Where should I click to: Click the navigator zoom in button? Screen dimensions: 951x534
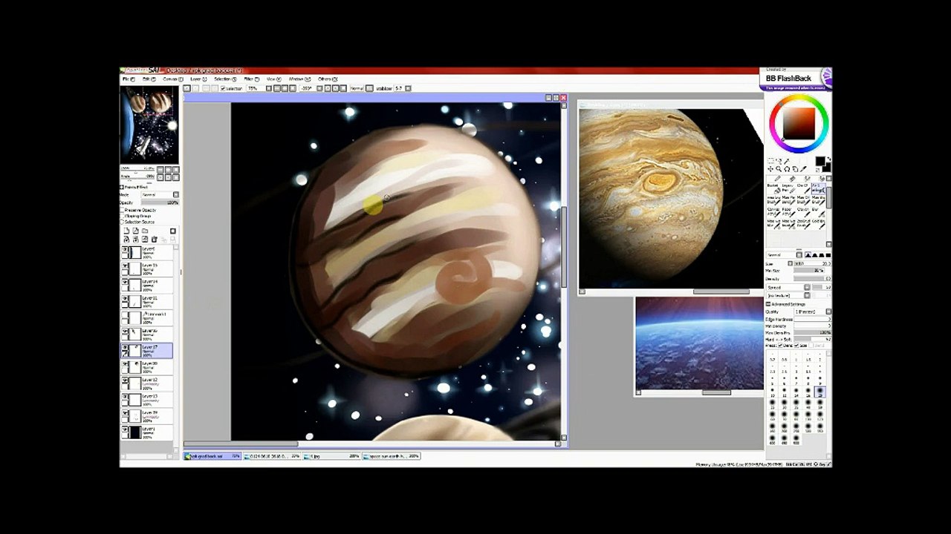(x=169, y=169)
